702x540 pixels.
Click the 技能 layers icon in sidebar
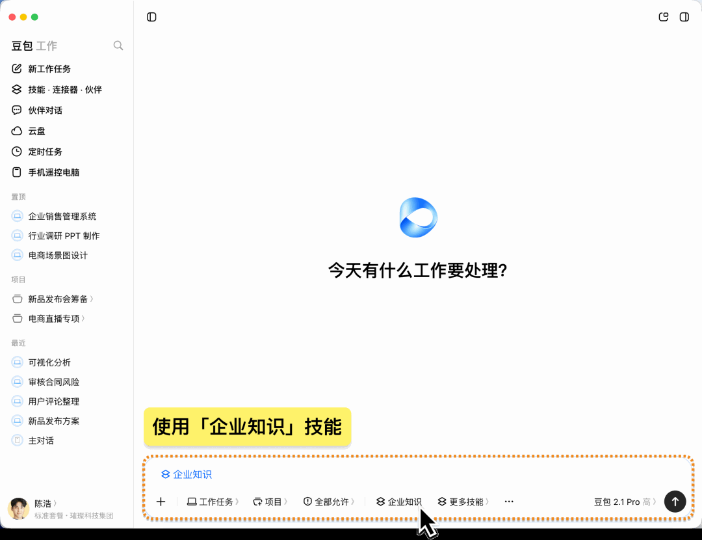[16, 89]
